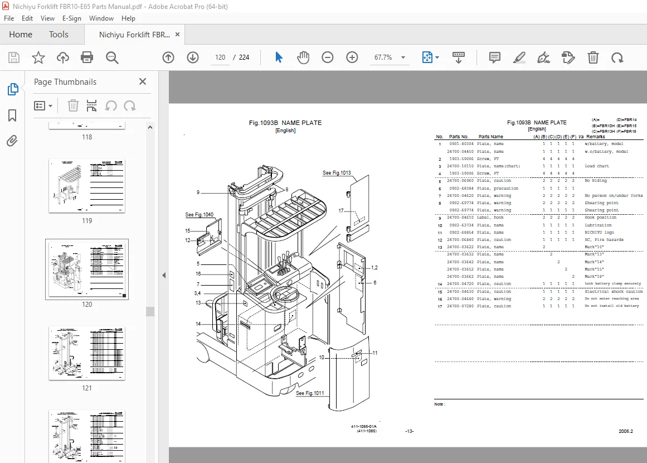Image resolution: width=647 pixels, height=463 pixels.
Task: Open the Help menu
Action: tap(128, 18)
